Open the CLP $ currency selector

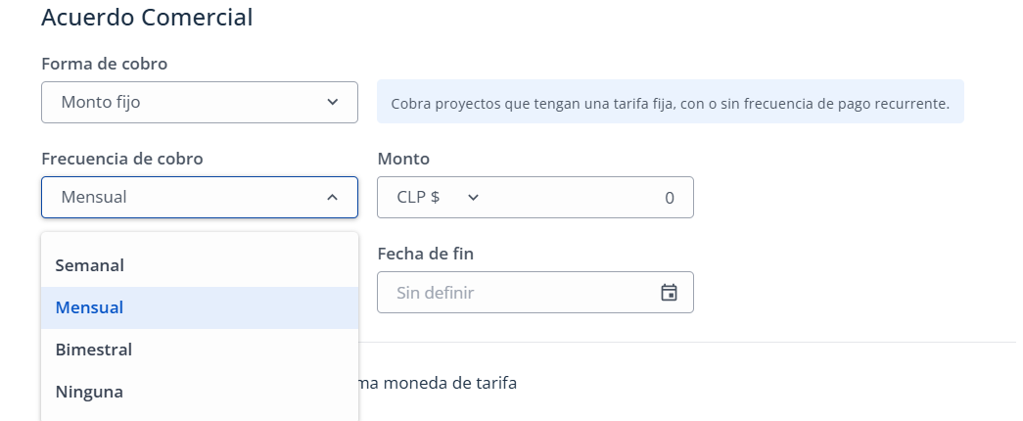coord(439,197)
